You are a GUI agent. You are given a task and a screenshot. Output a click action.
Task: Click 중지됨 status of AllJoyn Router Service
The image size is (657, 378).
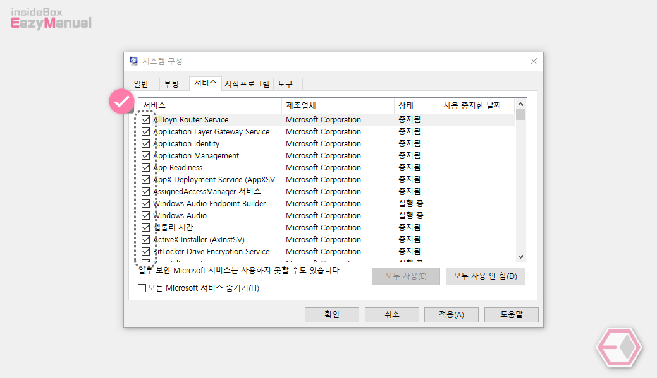[409, 120]
